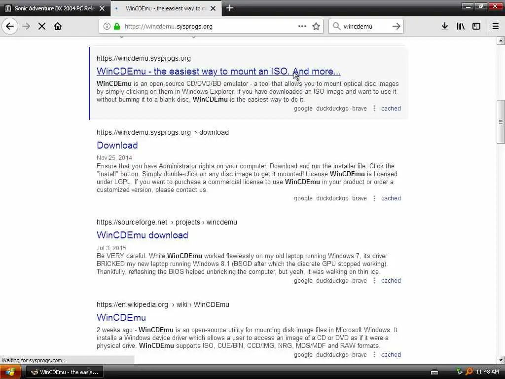The width and height of the screenshot is (505, 379).
Task: Search brave from Download result
Action: pos(360,198)
